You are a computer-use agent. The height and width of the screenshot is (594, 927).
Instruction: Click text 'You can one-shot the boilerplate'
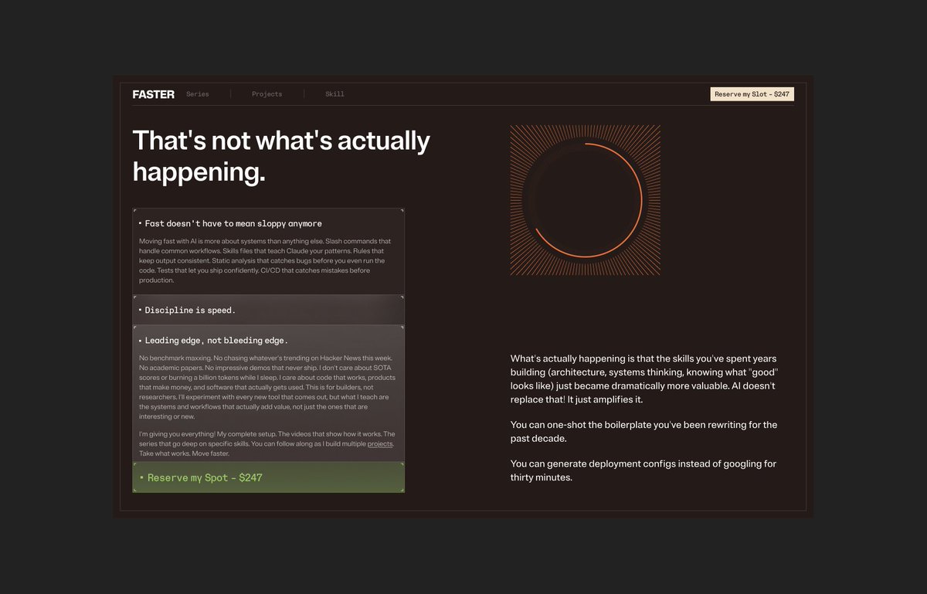(x=644, y=432)
